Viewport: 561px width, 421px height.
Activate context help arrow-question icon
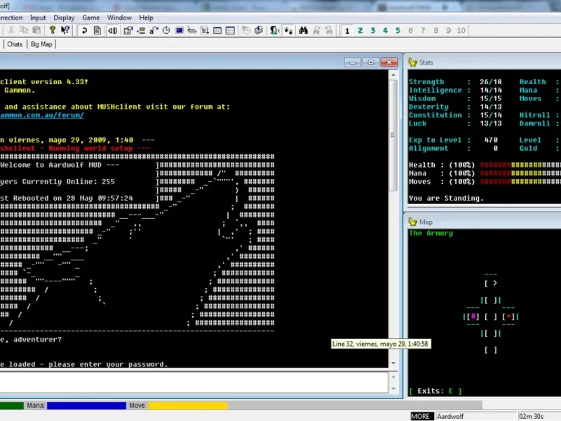(x=65, y=30)
